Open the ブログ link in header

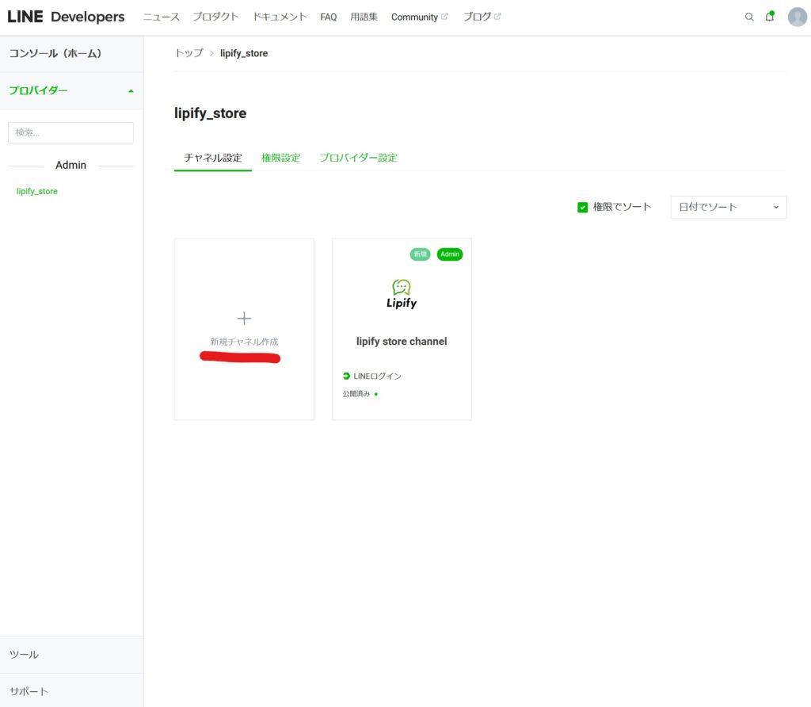[477, 17]
